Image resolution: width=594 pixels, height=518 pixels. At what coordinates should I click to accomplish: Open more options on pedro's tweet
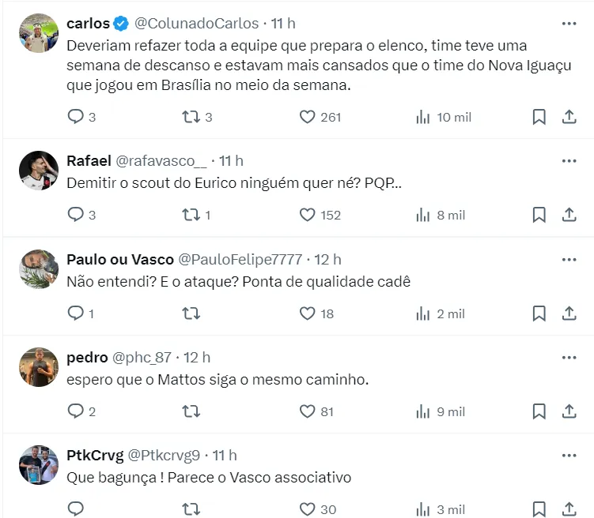click(x=569, y=358)
